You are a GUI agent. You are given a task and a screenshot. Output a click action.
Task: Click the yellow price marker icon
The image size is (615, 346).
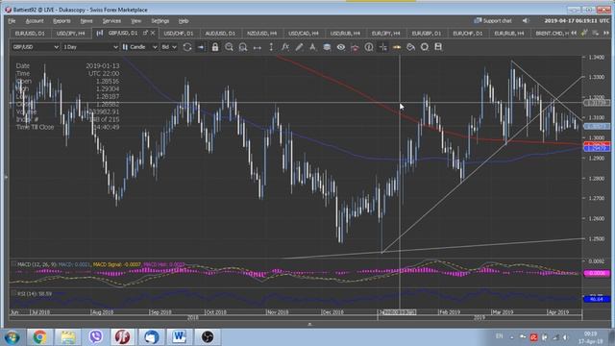pyautogui.click(x=397, y=47)
